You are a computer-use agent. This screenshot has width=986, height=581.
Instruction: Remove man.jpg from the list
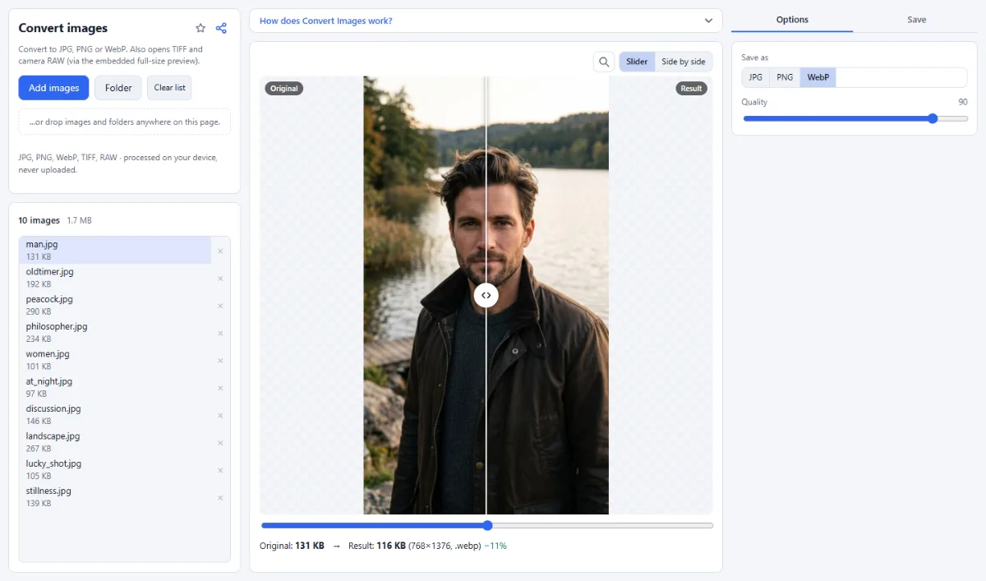tap(220, 251)
